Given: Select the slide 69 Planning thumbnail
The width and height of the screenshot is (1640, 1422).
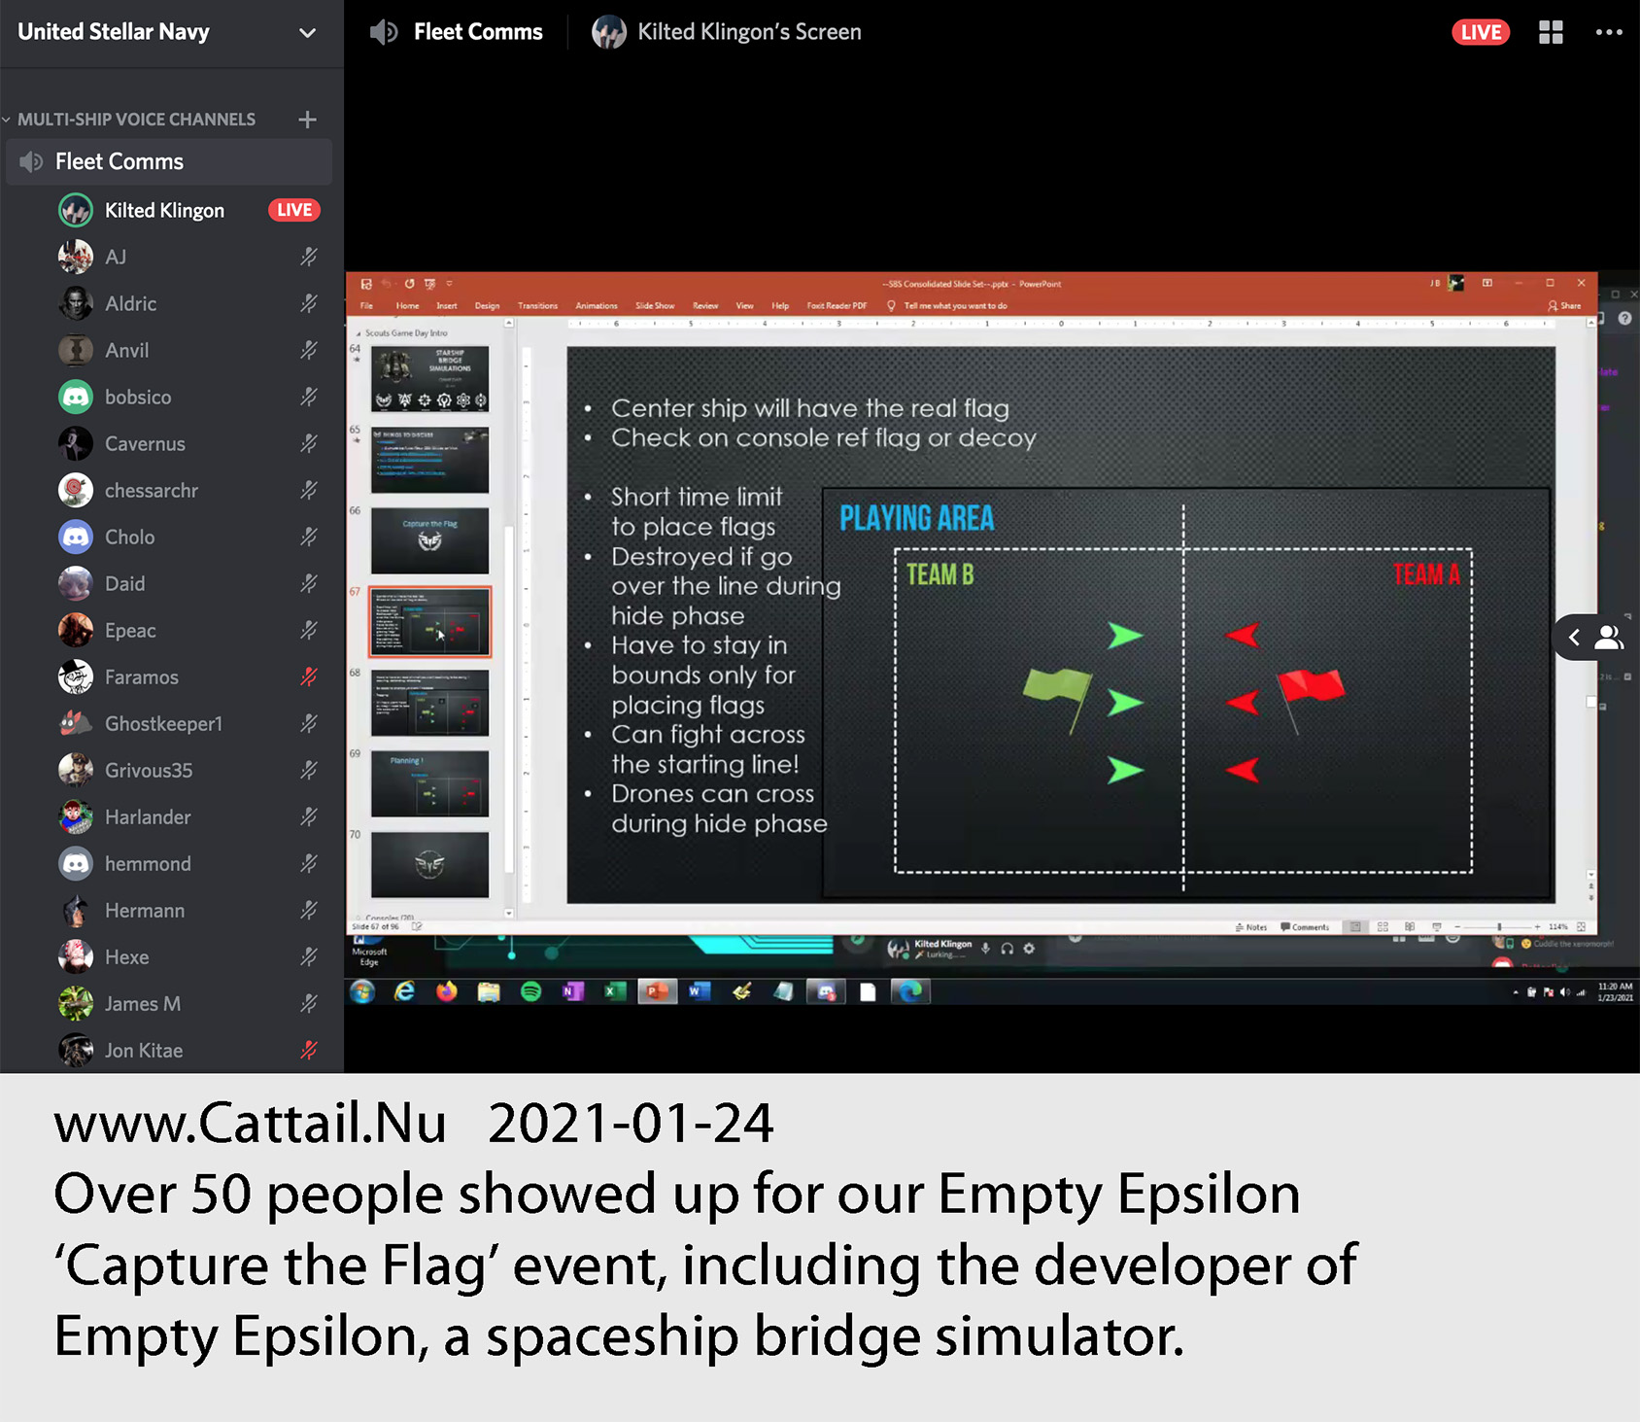Looking at the screenshot, I should 429,783.
